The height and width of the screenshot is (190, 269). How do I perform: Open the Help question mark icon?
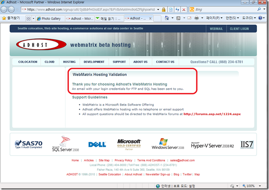coord(260,18)
